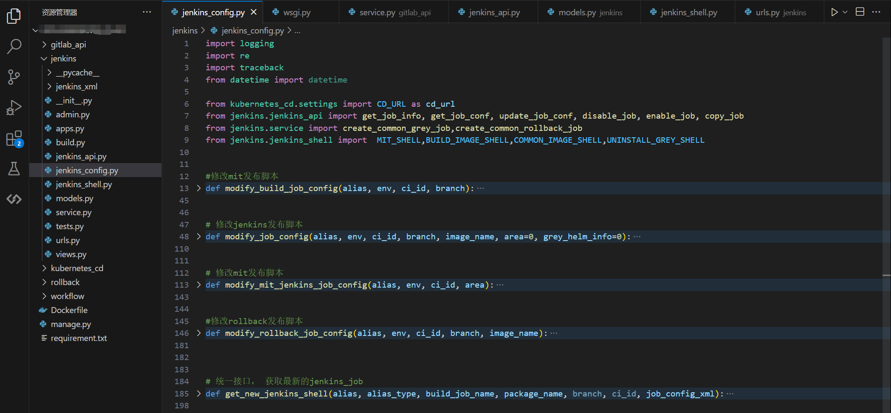
Task: Open Explorer panel More Actions ellipsis
Action: (x=147, y=12)
